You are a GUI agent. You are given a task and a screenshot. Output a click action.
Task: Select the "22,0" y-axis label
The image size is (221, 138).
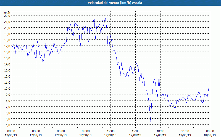(7, 16)
